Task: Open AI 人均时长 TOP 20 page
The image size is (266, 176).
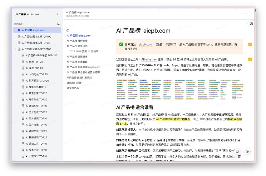Action: [37, 74]
